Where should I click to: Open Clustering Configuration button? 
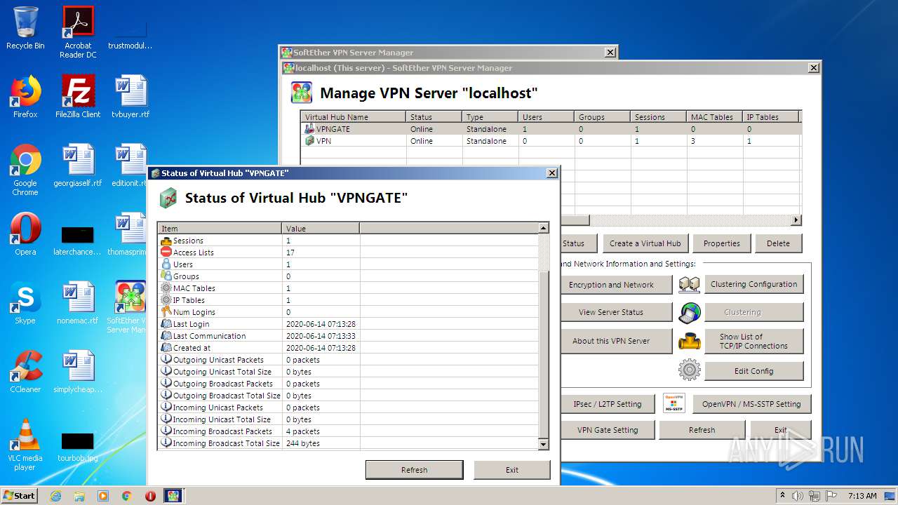point(753,284)
